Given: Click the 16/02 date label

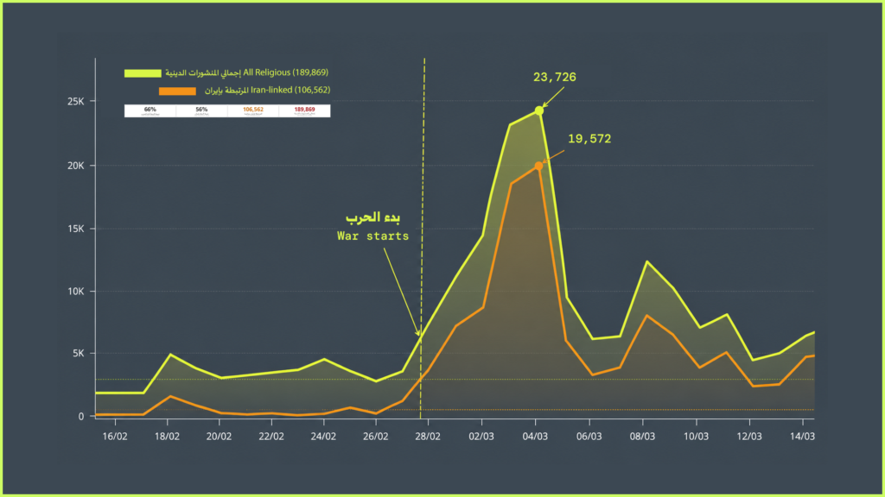Looking at the screenshot, I should (x=115, y=437).
